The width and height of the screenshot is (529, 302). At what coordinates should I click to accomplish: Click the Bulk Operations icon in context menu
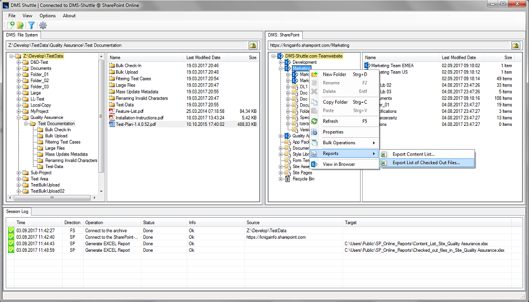click(x=314, y=143)
